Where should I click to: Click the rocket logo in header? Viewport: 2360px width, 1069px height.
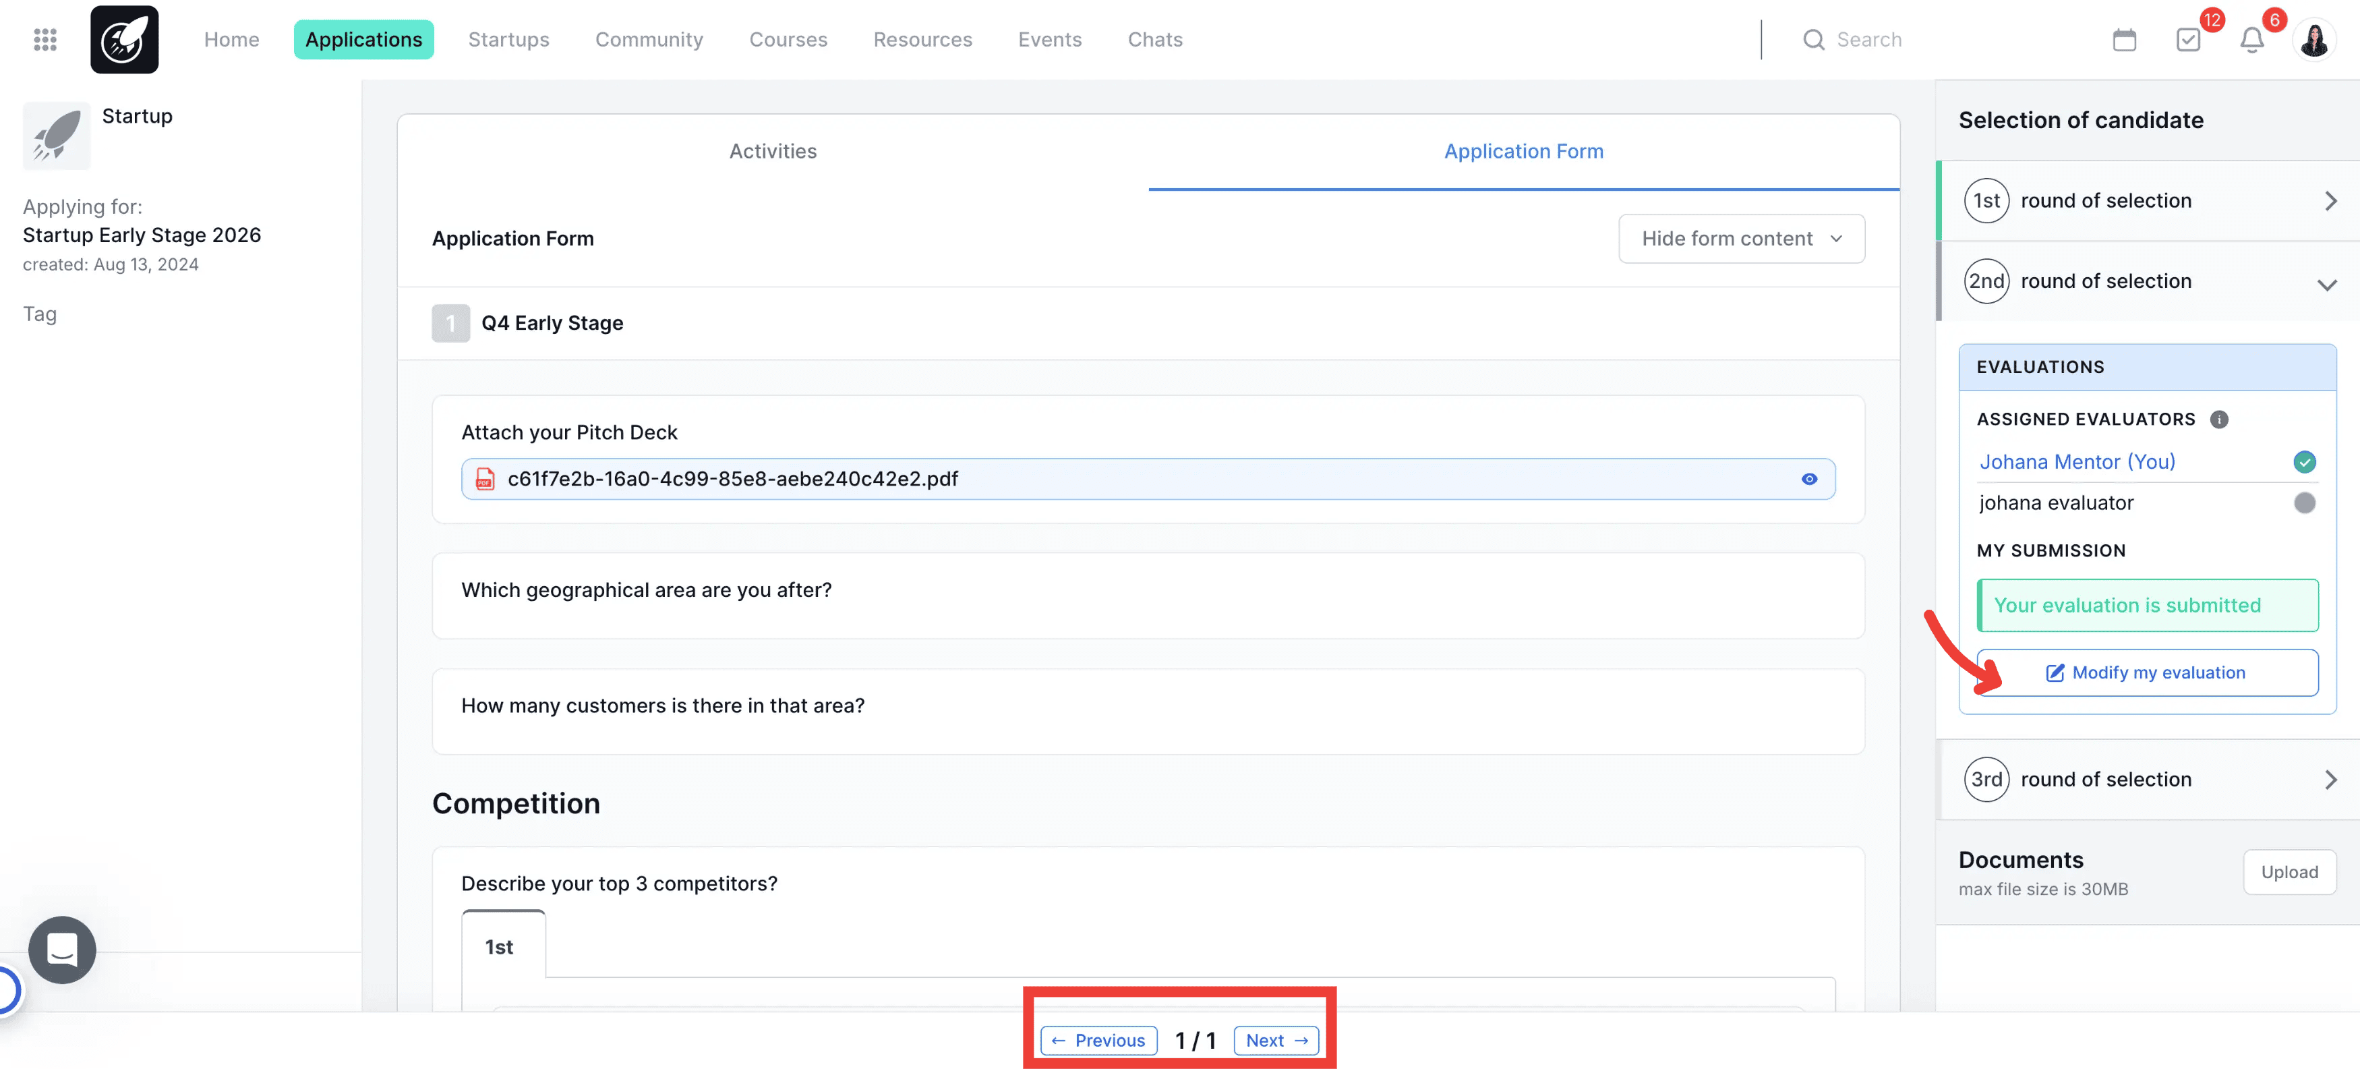click(123, 39)
